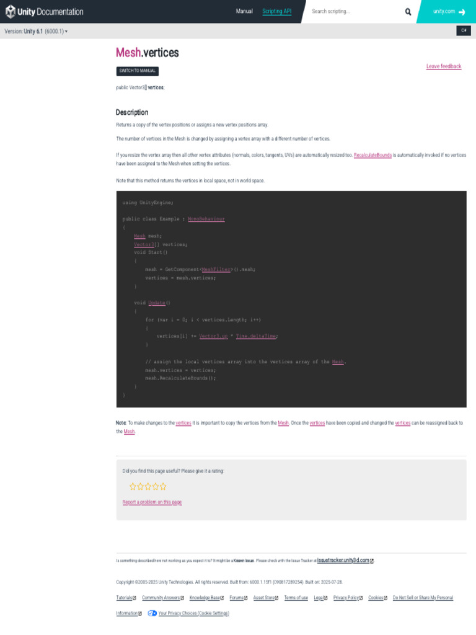Click the second star rating

coord(141,487)
